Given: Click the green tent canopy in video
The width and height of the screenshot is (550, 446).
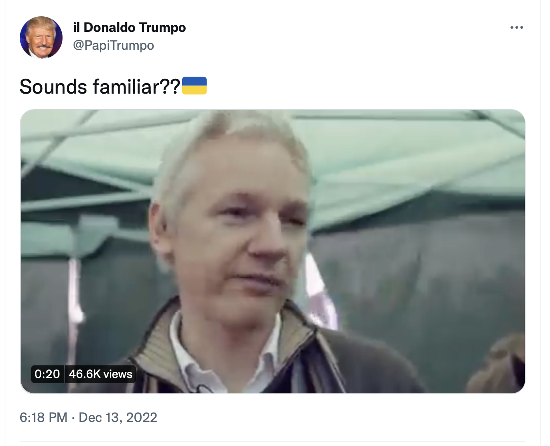Looking at the screenshot, I should click(x=408, y=155).
